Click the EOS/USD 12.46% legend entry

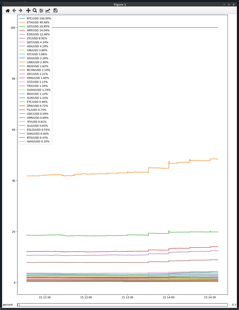click(x=34, y=34)
